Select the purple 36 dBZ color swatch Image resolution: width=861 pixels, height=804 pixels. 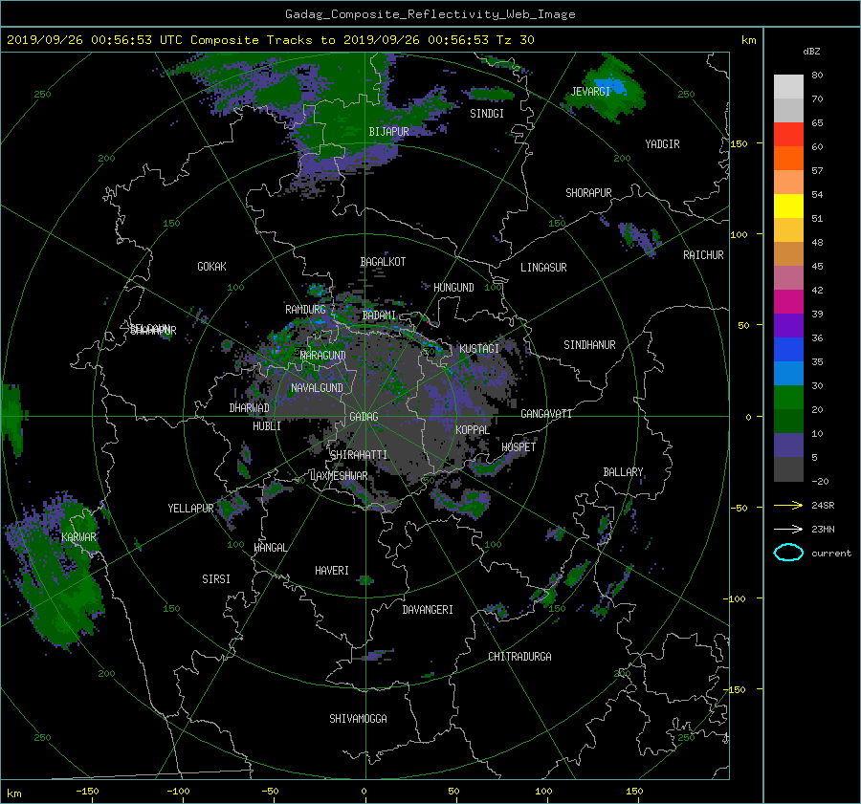(788, 325)
